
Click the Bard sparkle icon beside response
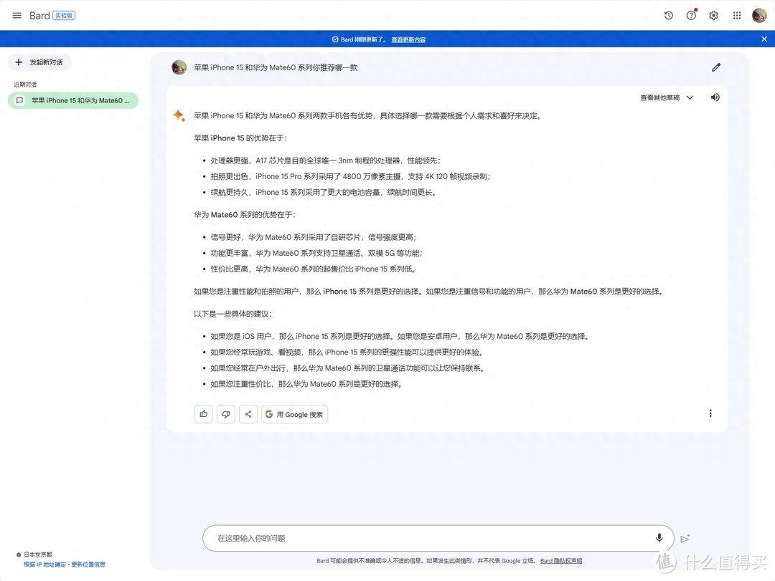(179, 115)
